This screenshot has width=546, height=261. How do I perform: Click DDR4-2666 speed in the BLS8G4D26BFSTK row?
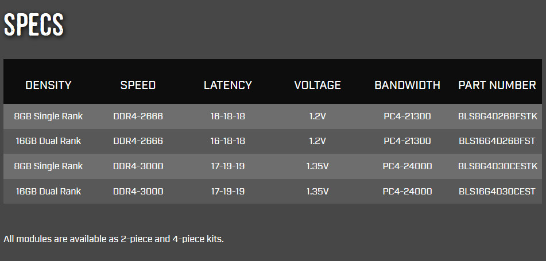(138, 116)
